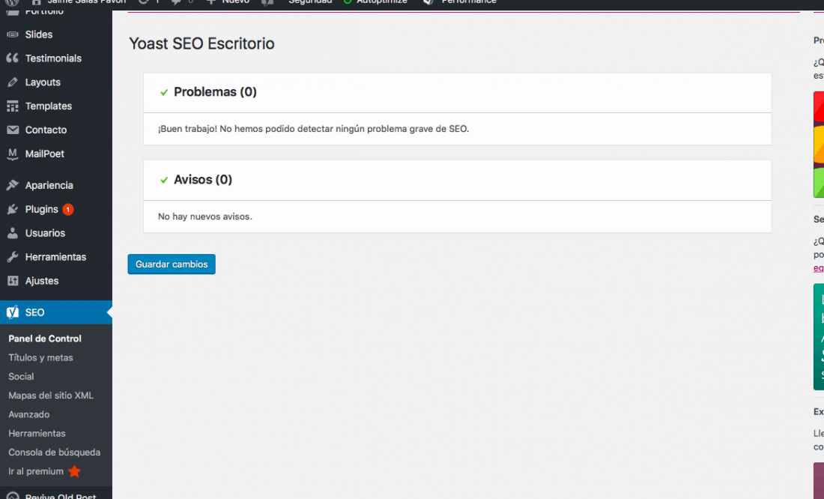Screen dimensions: 824x499
Task: Click the Usuarios person icon
Action: pos(13,233)
